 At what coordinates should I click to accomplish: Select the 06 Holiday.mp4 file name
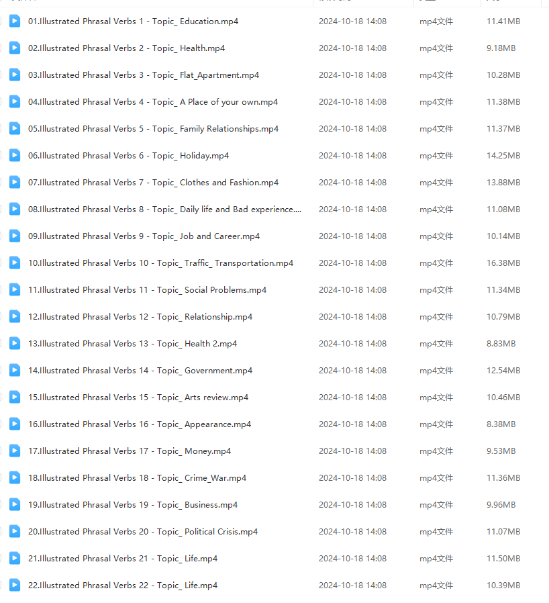pos(128,156)
